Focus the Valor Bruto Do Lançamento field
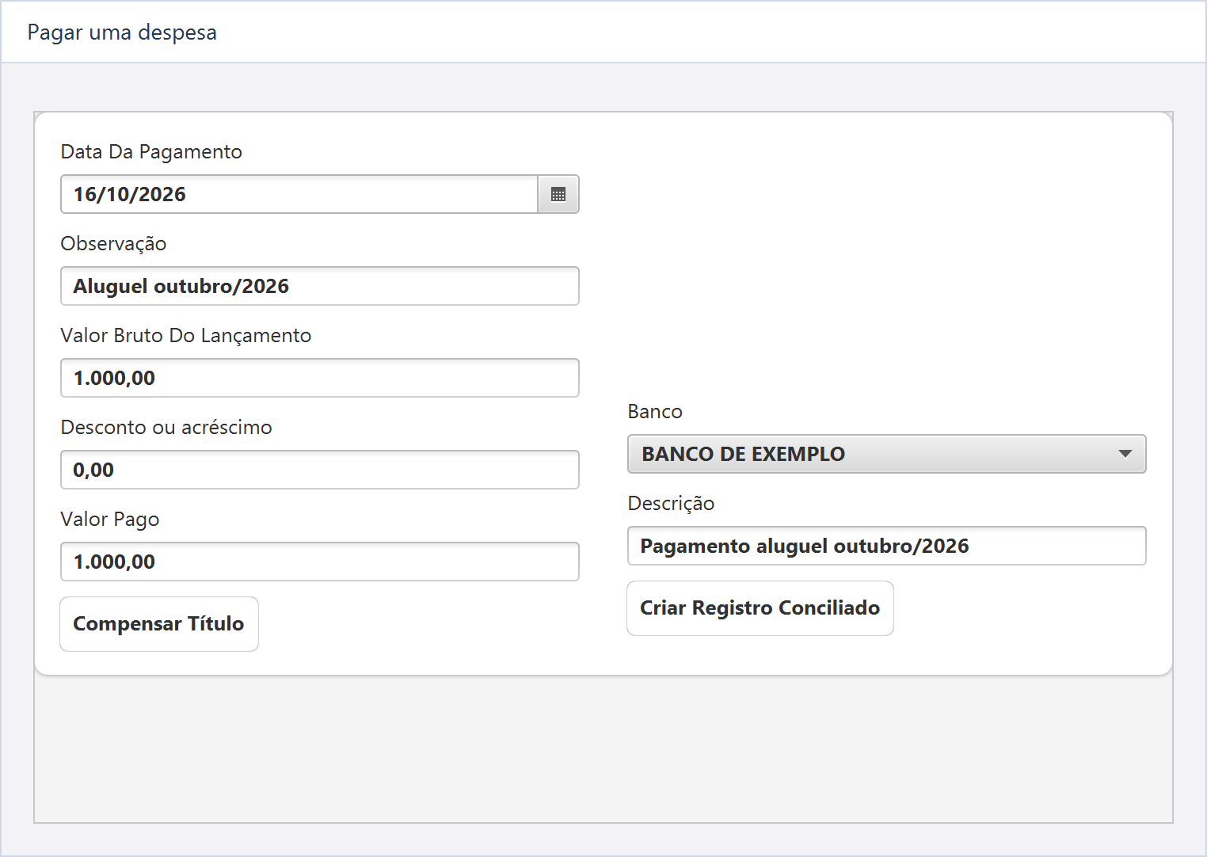This screenshot has height=857, width=1207. coord(320,378)
